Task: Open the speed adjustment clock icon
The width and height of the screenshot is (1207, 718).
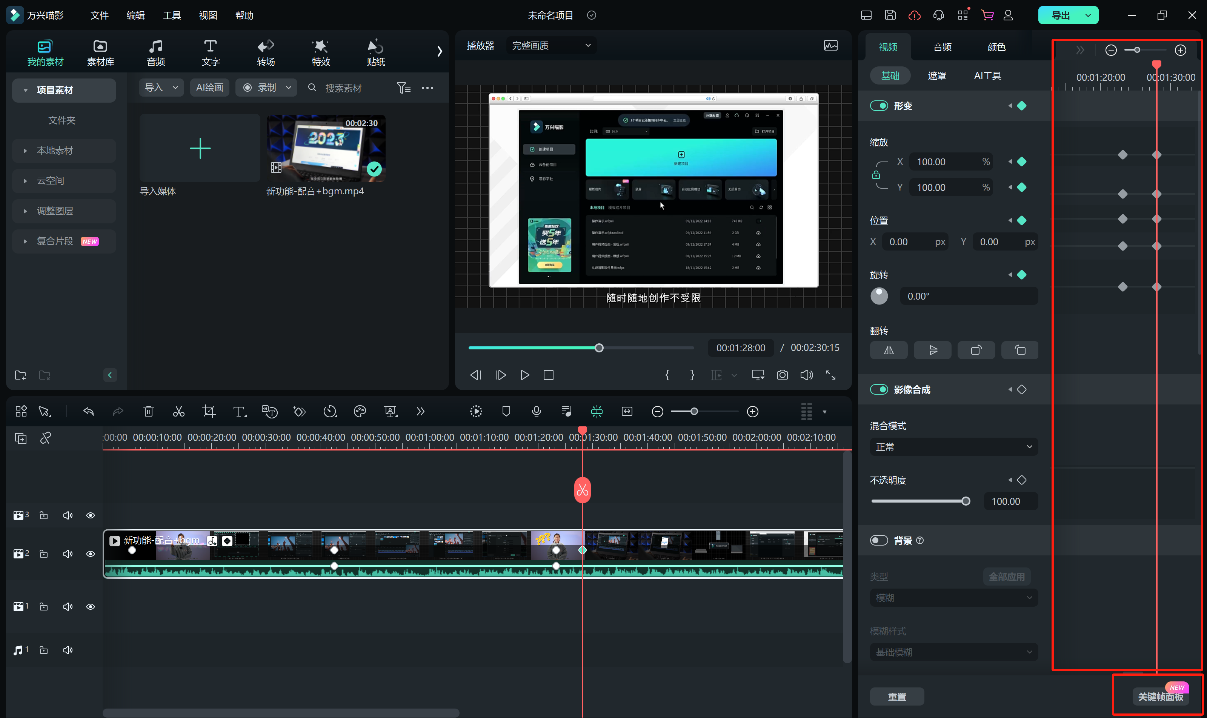Action: [330, 412]
